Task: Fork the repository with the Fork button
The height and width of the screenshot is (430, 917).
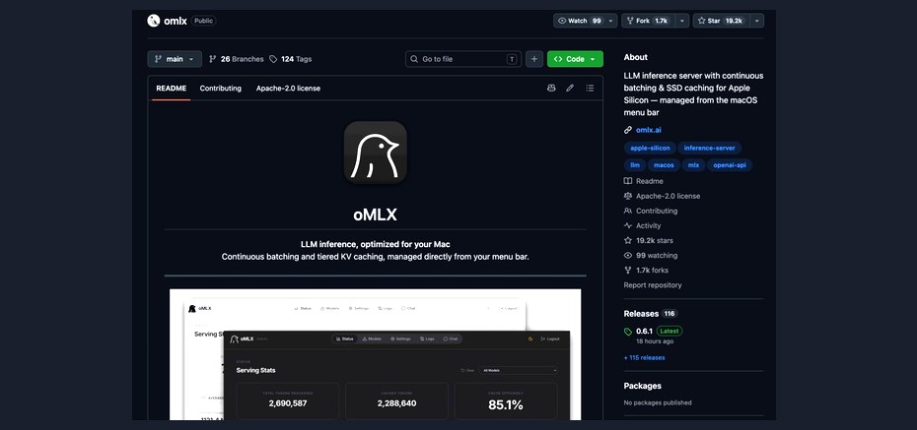Action: [x=648, y=21]
